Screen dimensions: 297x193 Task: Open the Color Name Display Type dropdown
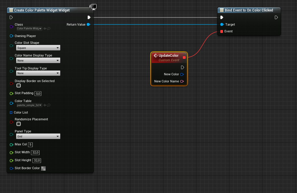38,61
